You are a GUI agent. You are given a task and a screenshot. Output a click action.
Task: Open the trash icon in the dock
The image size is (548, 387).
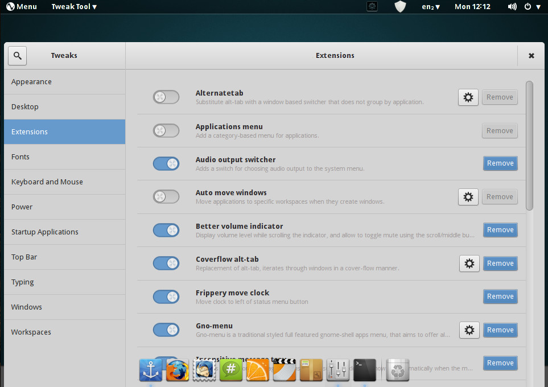(x=398, y=370)
